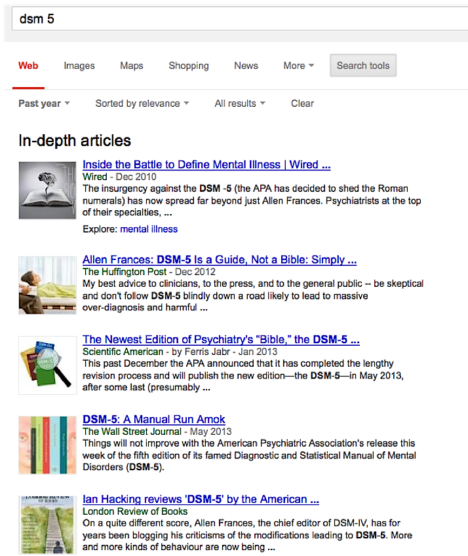Click 'Scientific American - by Ferris Jabr' source line
The width and height of the screenshot is (468, 556).
coord(180,352)
